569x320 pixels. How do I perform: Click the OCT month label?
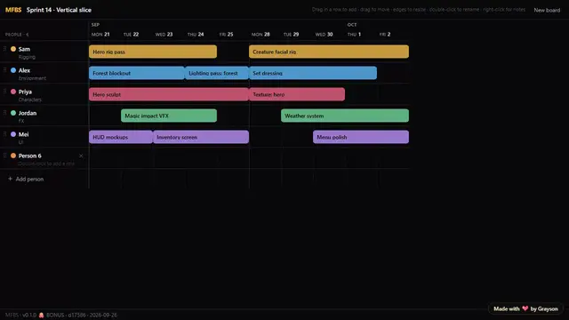coord(352,25)
